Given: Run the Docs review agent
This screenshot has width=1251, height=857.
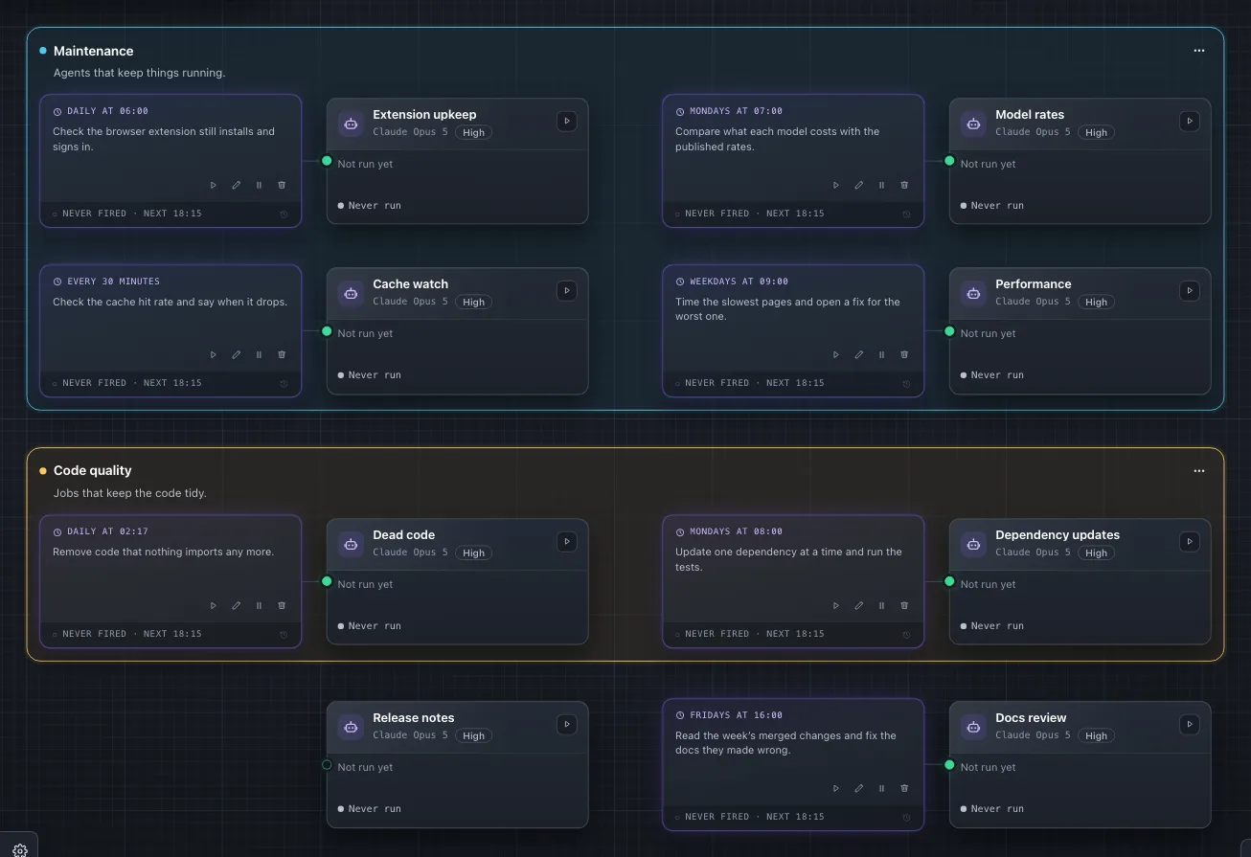Looking at the screenshot, I should pyautogui.click(x=1190, y=724).
